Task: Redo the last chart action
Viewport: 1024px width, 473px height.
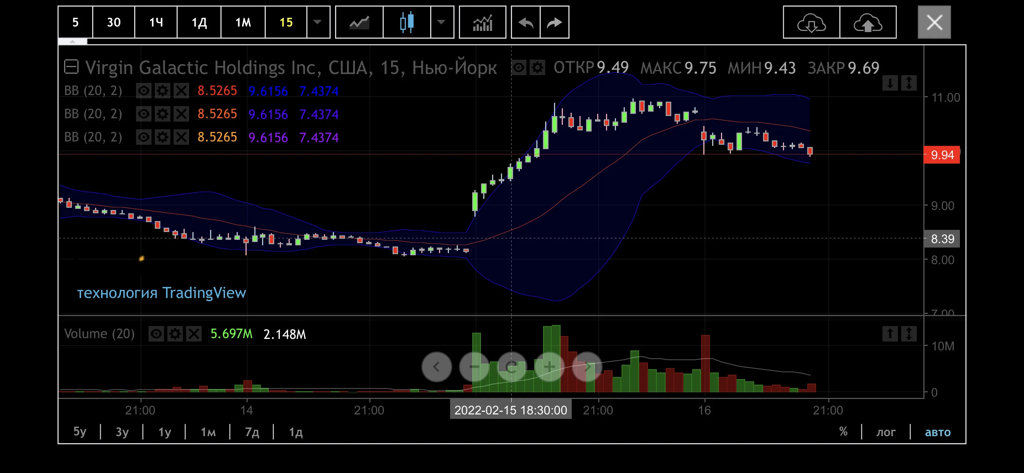Action: [x=554, y=22]
